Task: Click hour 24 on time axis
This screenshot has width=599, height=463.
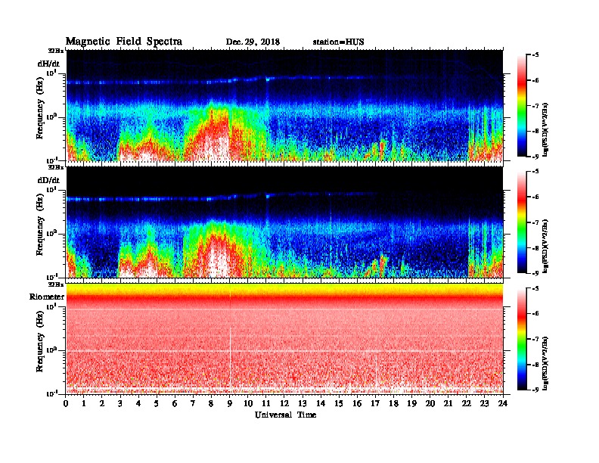Action: click(503, 404)
